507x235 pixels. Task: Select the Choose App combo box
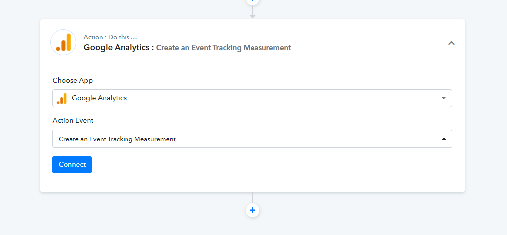[252, 98]
